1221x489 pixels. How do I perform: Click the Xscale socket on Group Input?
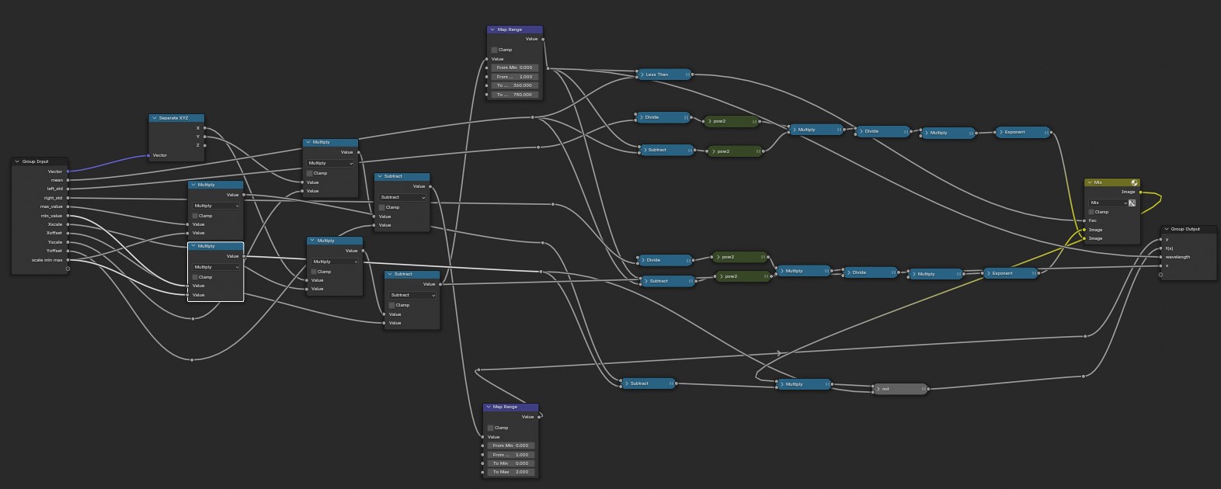click(x=68, y=224)
